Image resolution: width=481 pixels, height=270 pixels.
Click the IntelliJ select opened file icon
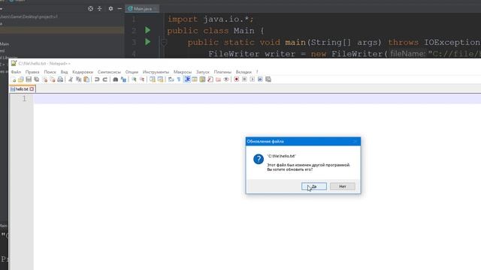[x=90, y=8]
